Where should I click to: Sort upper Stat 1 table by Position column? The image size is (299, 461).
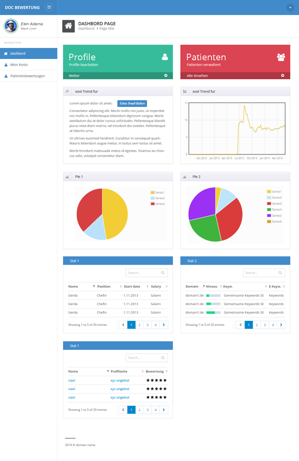tap(104, 286)
